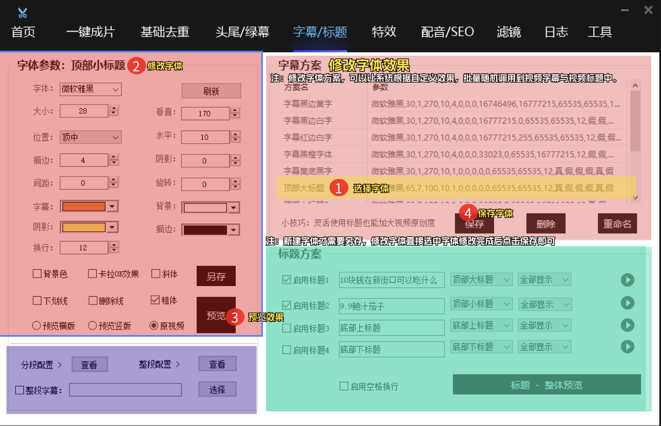Enable 斜体 checkbox
Viewport: 661px width, 426px height.
[156, 274]
